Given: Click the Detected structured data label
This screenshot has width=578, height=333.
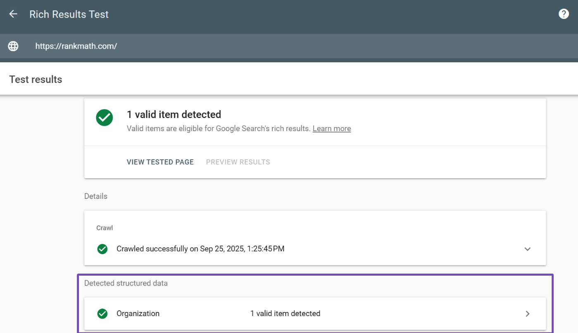Looking at the screenshot, I should tap(126, 283).
